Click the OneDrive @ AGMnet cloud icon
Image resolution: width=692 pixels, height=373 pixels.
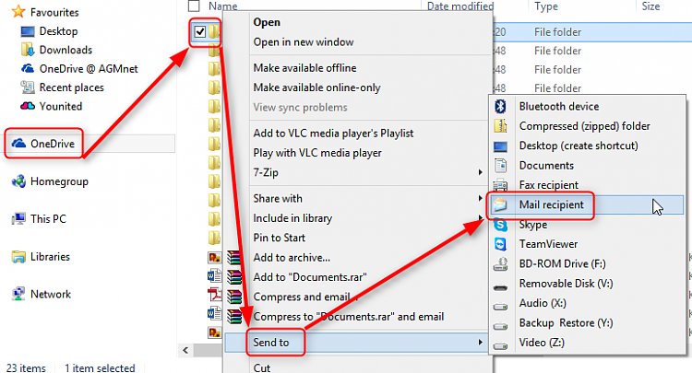click(28, 69)
